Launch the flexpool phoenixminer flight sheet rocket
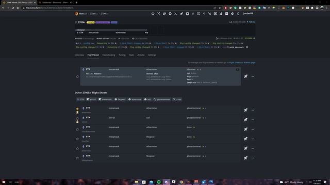The height and width of the screenshot is (185, 330). [245, 158]
